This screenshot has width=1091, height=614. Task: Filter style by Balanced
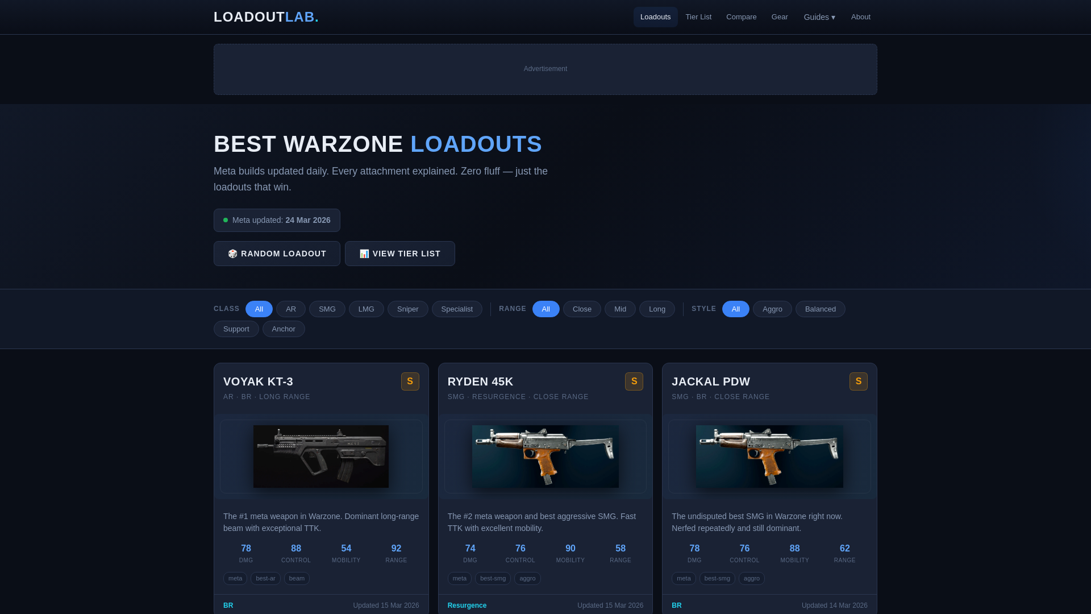pyautogui.click(x=821, y=309)
